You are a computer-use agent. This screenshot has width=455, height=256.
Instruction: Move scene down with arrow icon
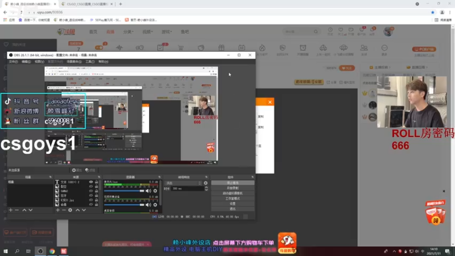tap(31, 210)
